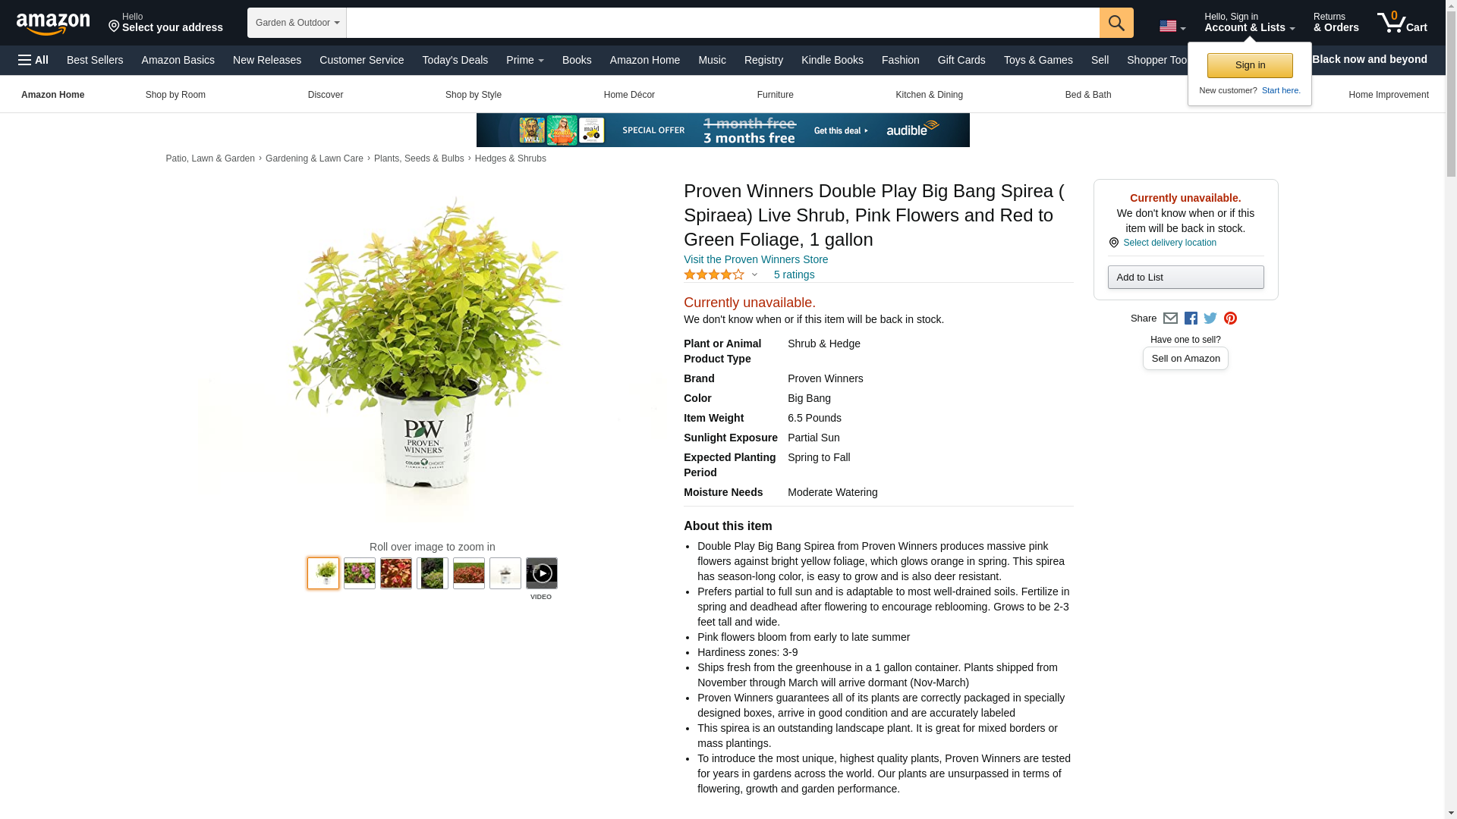Click Select delivery location link
This screenshot has height=819, width=1457.
coord(1169,243)
